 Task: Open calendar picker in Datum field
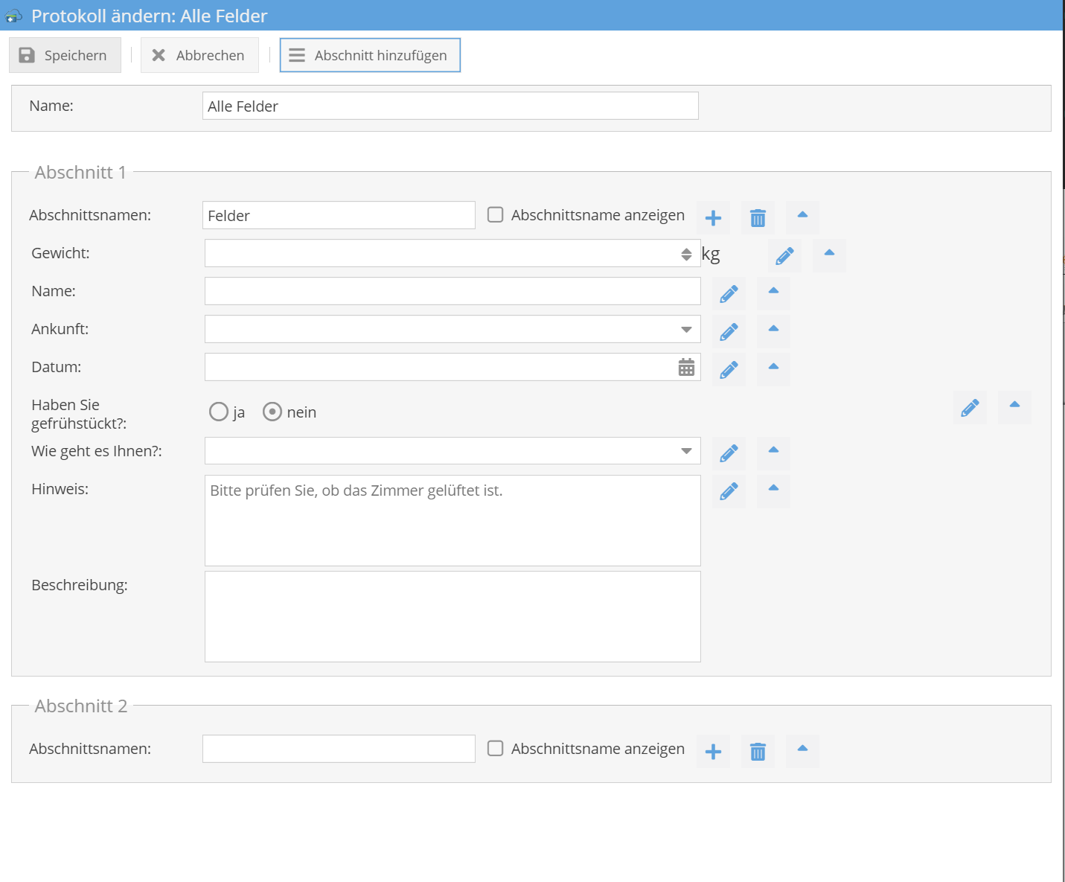tap(686, 368)
